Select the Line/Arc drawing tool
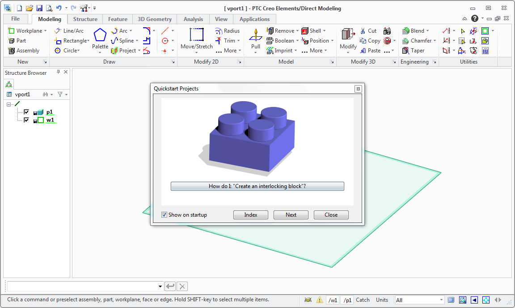 [x=69, y=30]
